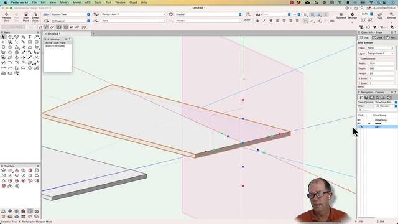Click the X Scale value field

pos(381,78)
